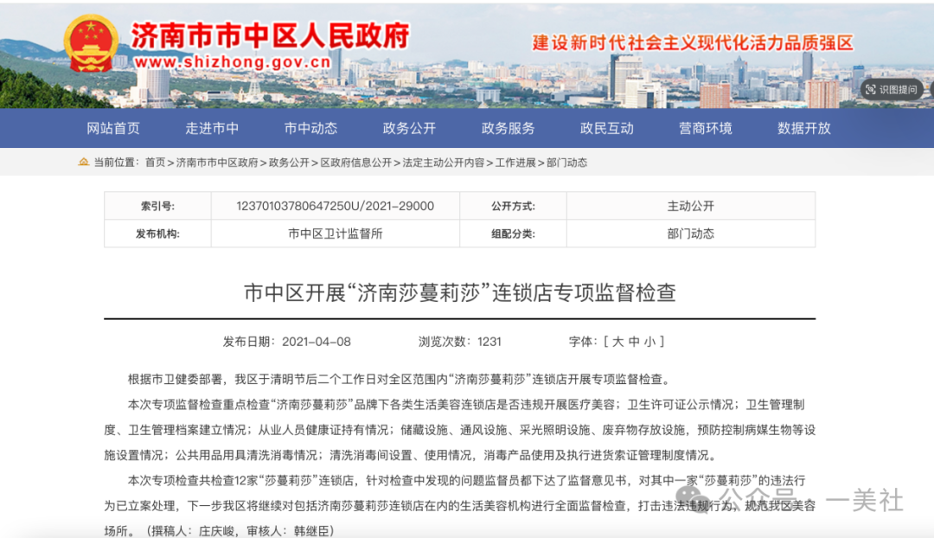
Task: Switch to the 市中动态 section
Action: click(x=310, y=128)
